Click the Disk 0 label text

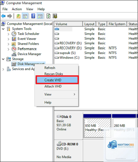pyautogui.click(x=66, y=117)
